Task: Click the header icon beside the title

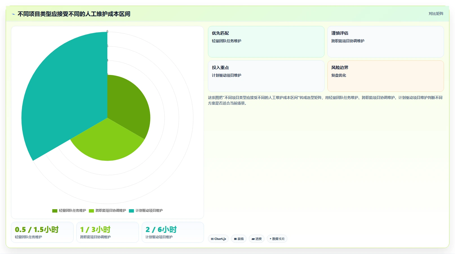Action: [x=13, y=14]
